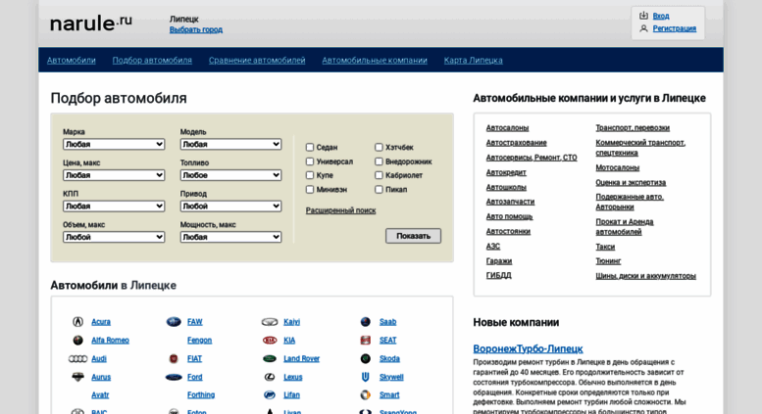Open the Avatr brand link
Viewport: 762px width, 414px height.
[100, 395]
